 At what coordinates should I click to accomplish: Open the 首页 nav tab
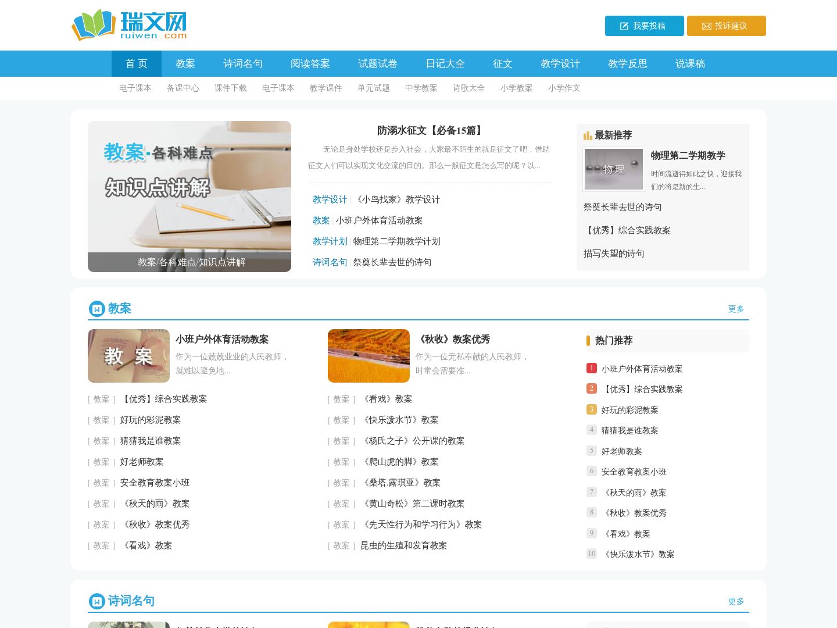(137, 63)
